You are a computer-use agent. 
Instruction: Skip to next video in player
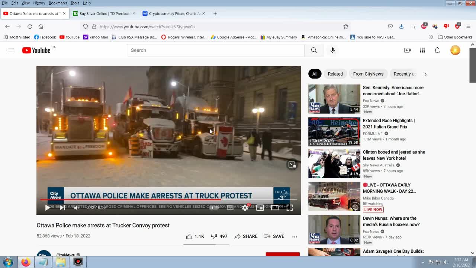pos(62,208)
